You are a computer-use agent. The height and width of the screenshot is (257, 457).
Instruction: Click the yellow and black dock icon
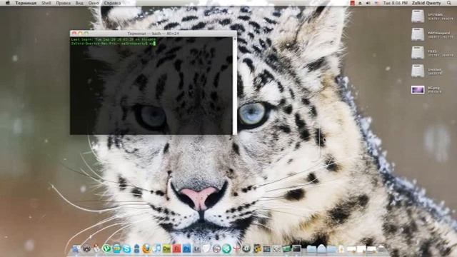click(257, 248)
